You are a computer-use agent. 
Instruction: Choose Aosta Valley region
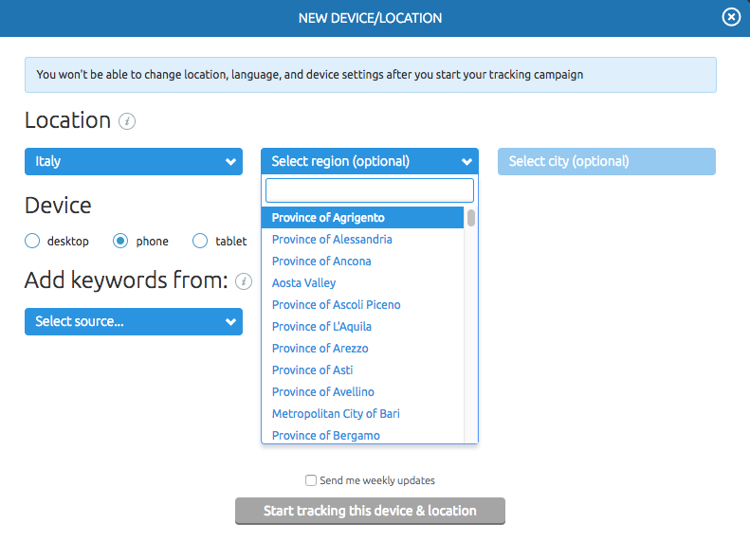click(x=362, y=283)
